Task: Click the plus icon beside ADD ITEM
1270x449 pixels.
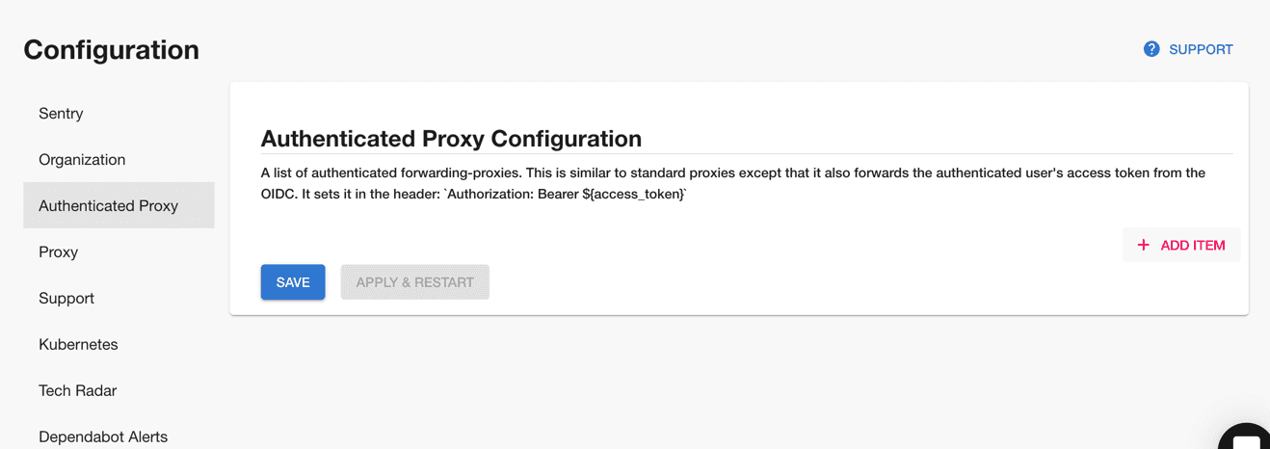Action: click(1144, 245)
